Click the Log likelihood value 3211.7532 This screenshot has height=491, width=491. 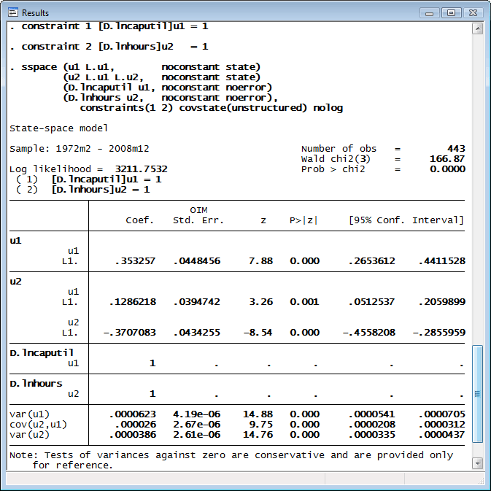142,169
